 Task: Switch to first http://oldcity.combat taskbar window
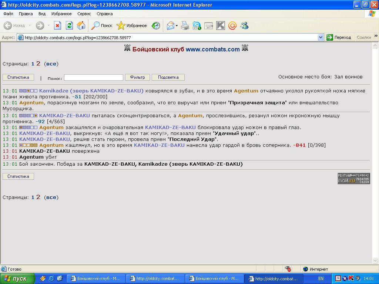[155, 278]
